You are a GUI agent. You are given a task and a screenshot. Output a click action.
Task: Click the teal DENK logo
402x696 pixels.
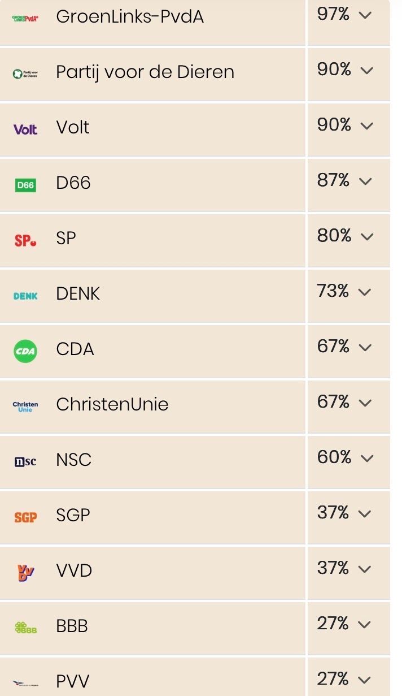[x=25, y=295]
